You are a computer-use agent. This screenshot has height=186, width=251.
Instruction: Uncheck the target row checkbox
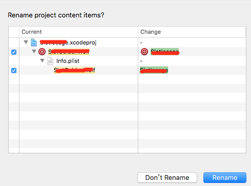(14, 52)
